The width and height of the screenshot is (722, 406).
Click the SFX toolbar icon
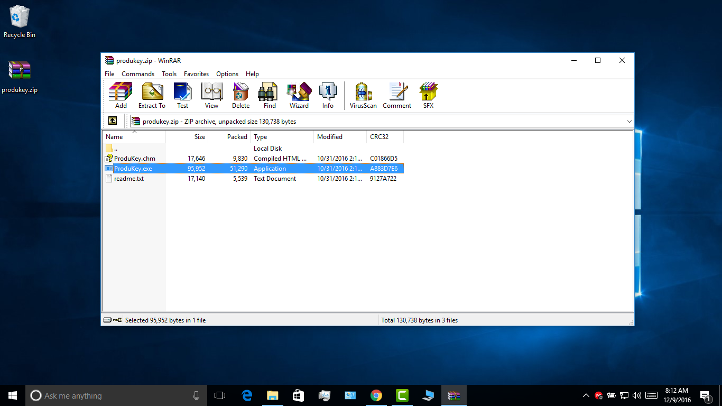click(x=428, y=96)
